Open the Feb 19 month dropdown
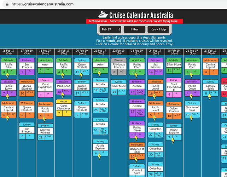Image resolution: width=227 pixels, height=177 pixels. click(x=111, y=29)
